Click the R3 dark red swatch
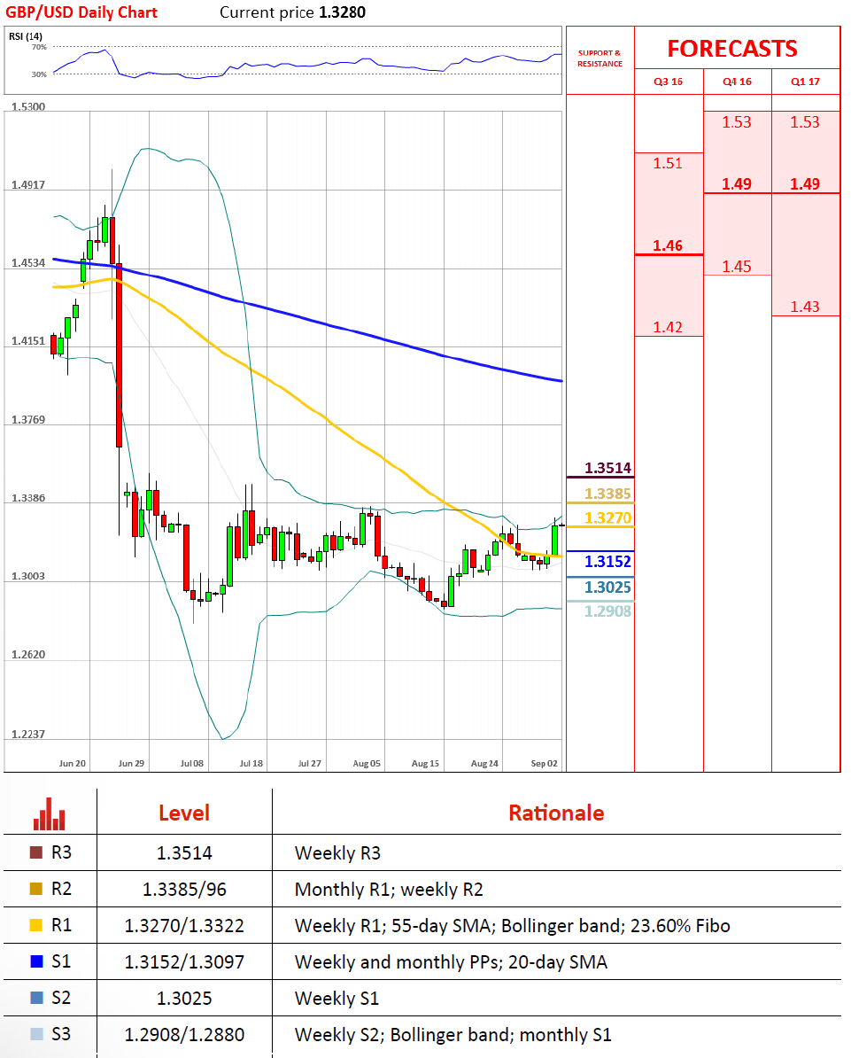 point(36,852)
